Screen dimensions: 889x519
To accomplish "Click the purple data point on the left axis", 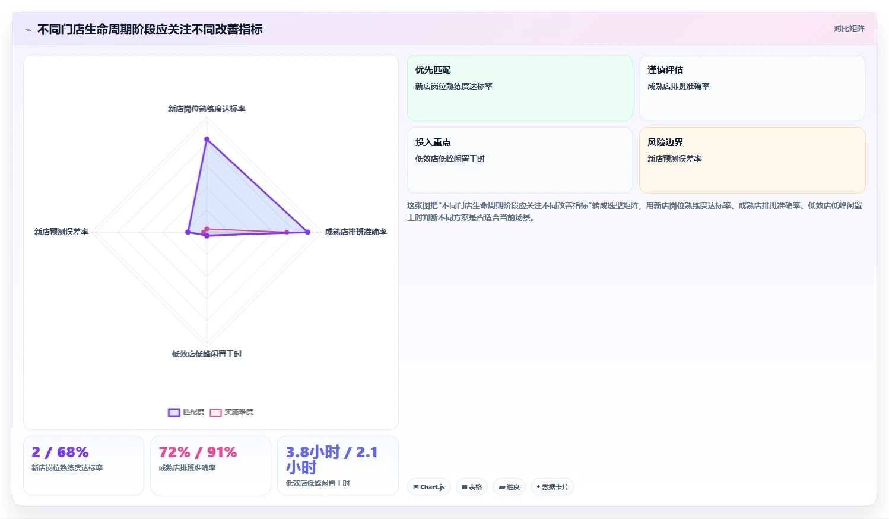I will 188,232.
